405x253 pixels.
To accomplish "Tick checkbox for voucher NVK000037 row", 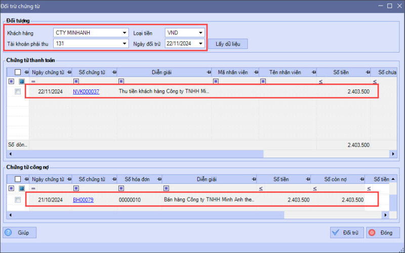I will click(18, 91).
